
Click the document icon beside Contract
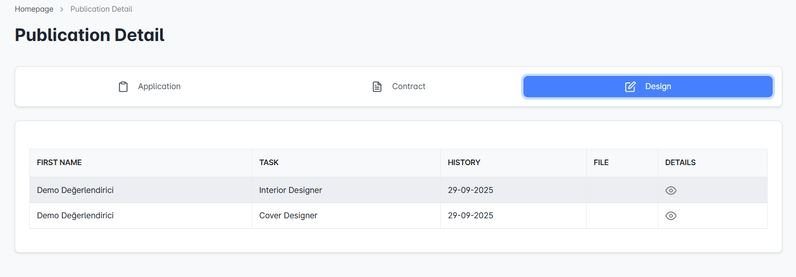click(377, 87)
